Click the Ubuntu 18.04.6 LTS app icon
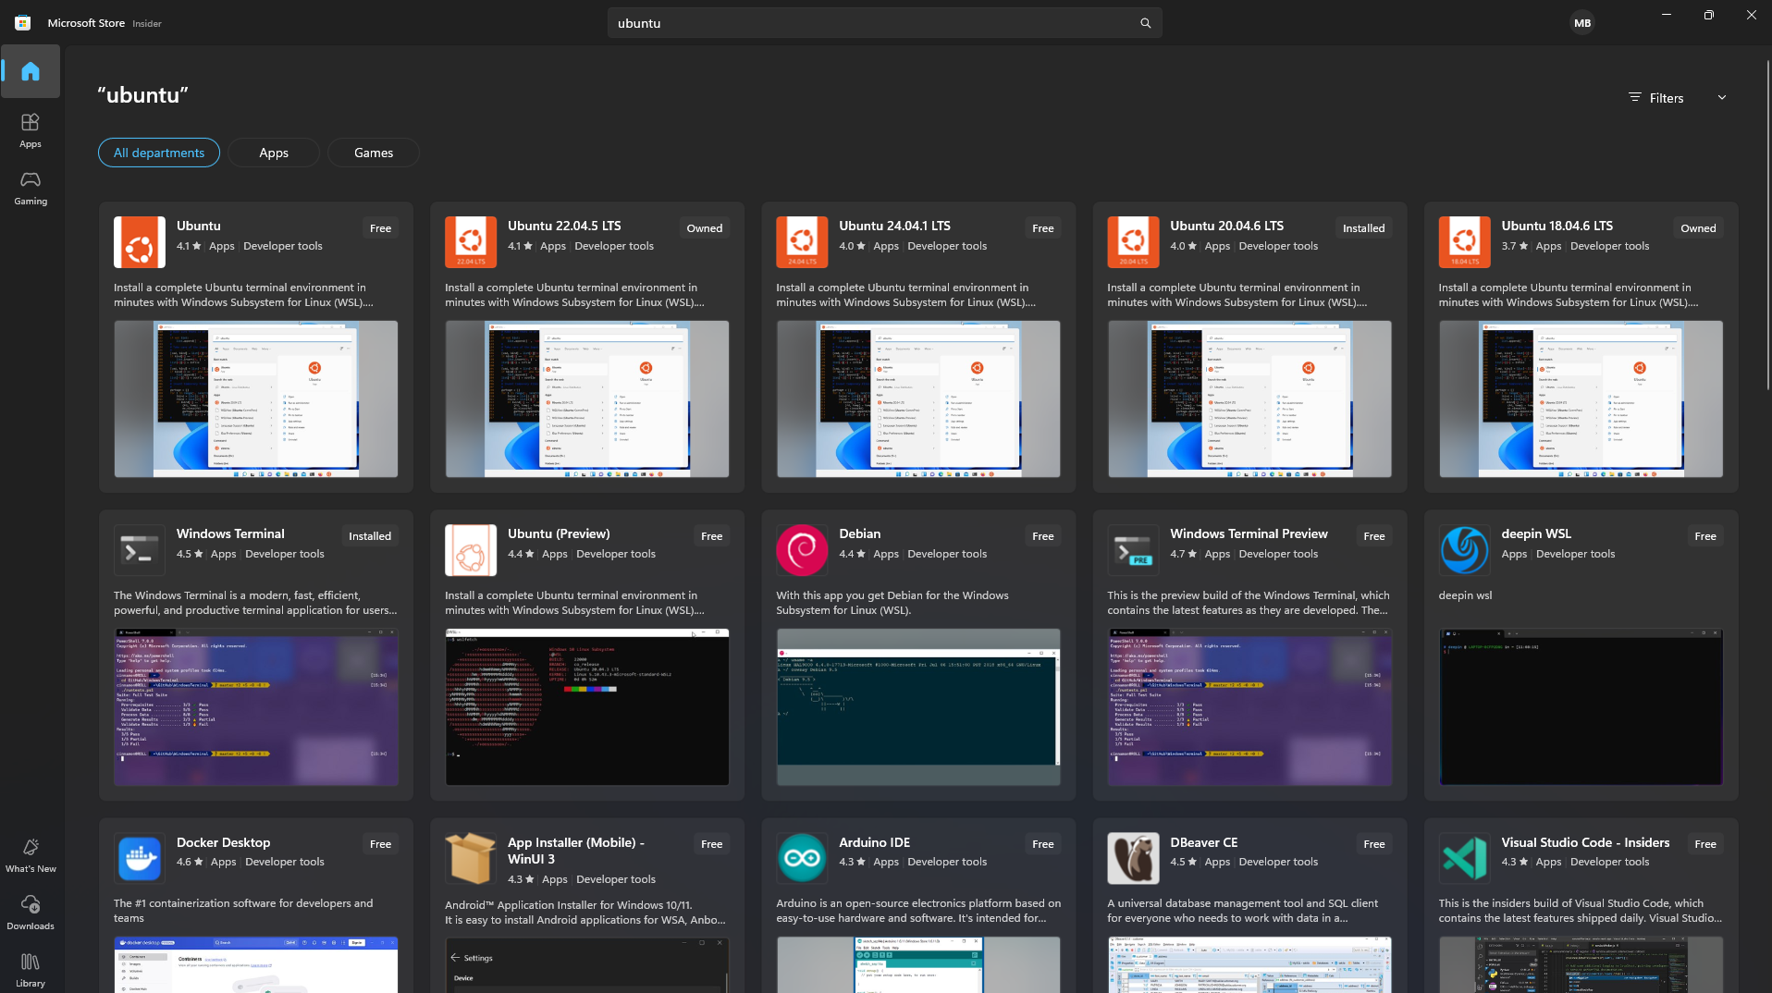The height and width of the screenshot is (993, 1772). coord(1464,242)
